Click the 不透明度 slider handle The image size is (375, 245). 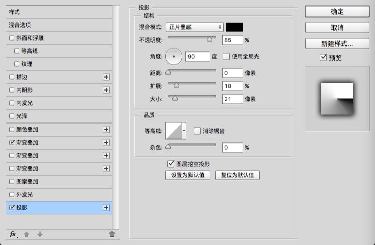(x=209, y=39)
